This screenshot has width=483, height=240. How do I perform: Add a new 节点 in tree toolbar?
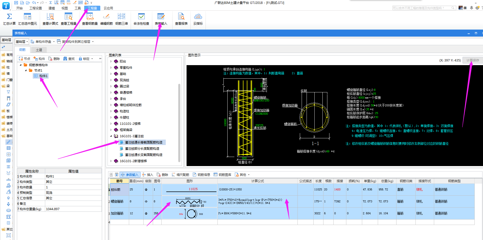pos(24,59)
